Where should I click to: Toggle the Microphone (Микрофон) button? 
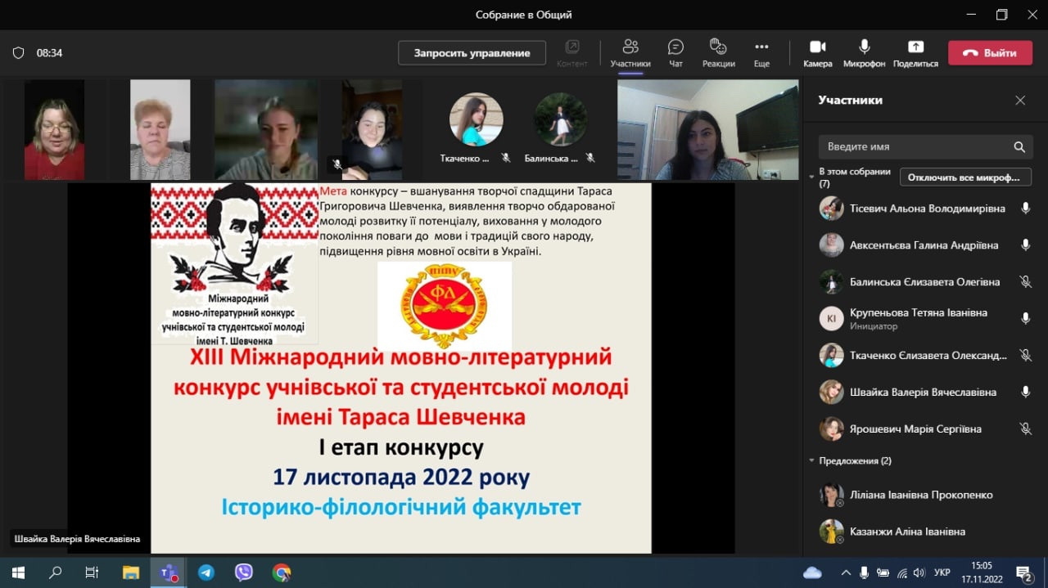[x=864, y=53]
